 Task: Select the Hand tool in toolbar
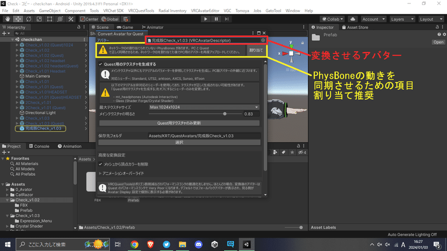8,19
